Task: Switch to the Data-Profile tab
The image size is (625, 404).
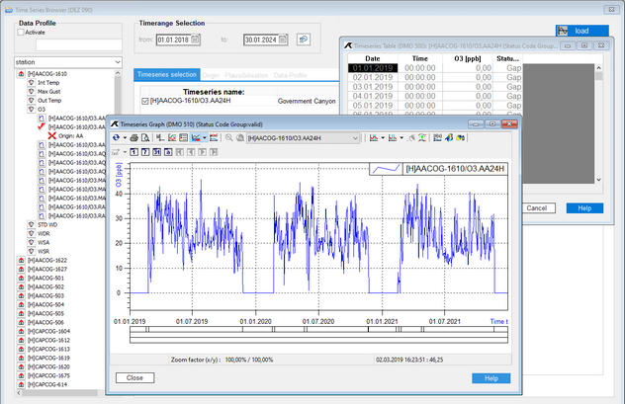Action: pyautogui.click(x=290, y=75)
